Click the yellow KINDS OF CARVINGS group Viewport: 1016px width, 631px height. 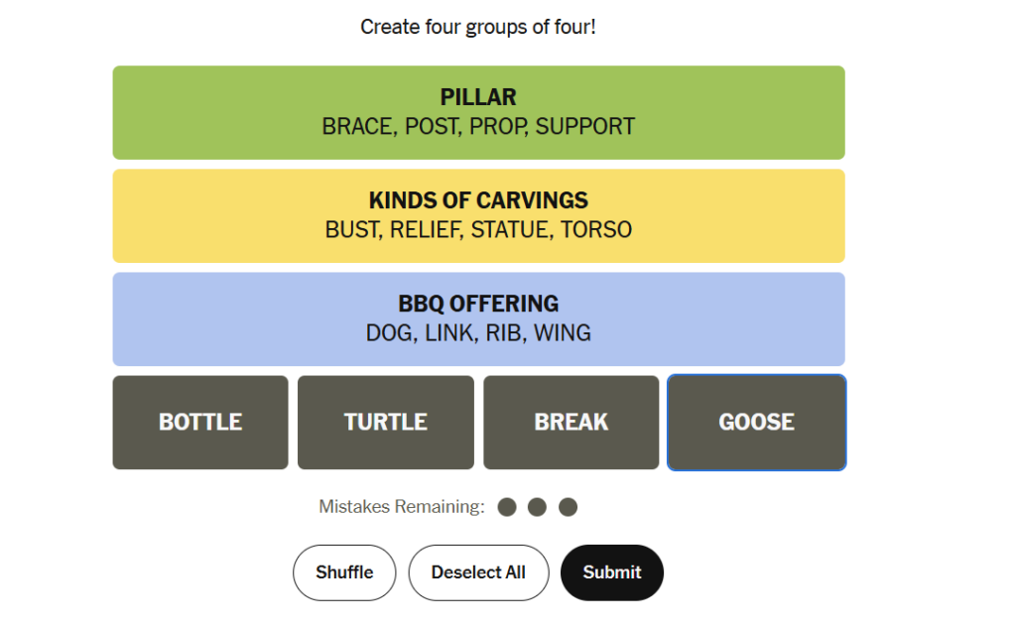(x=479, y=215)
